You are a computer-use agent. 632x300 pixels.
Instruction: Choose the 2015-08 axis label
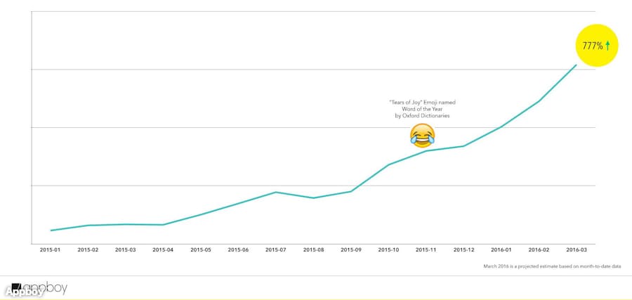click(x=314, y=249)
